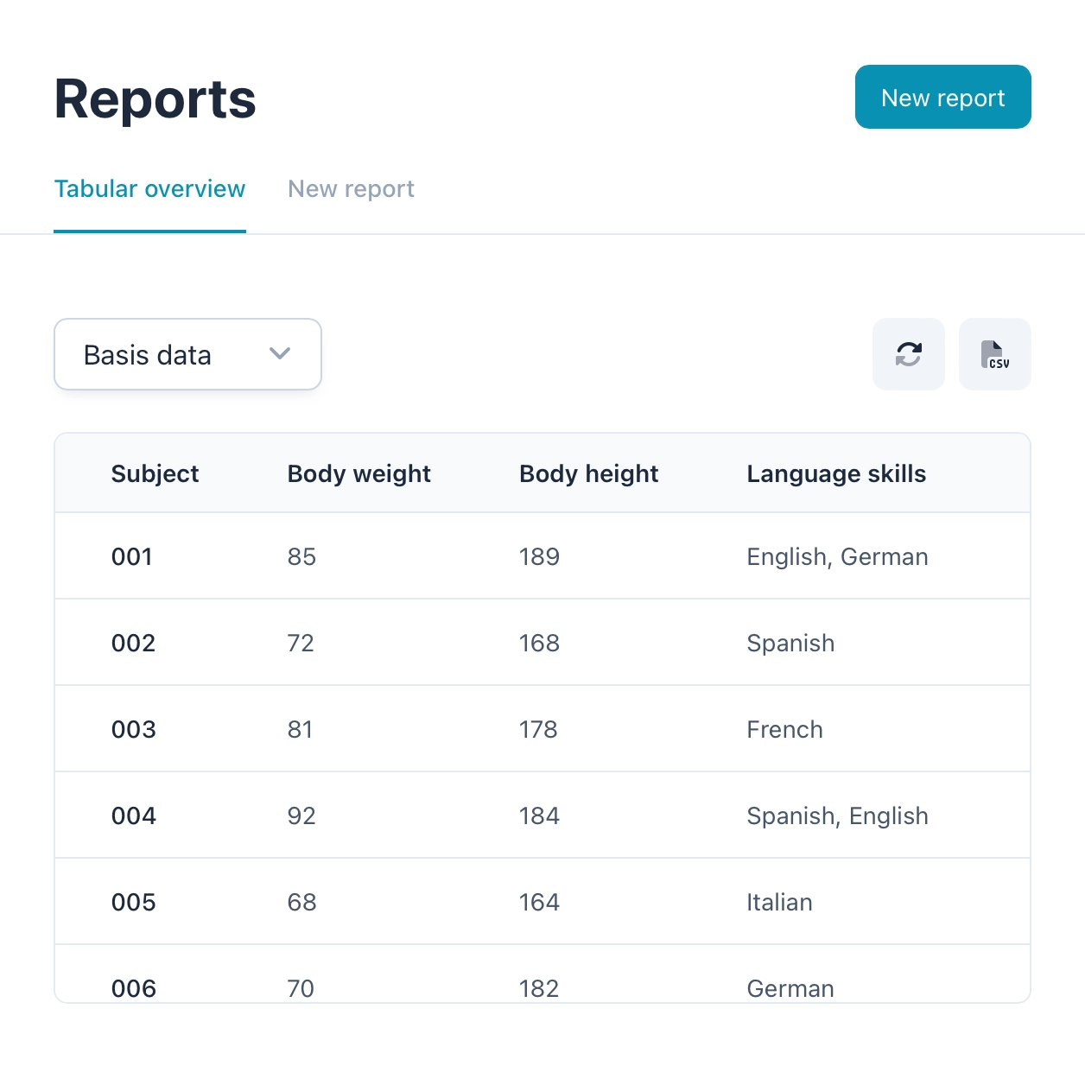Sort by Subject column header
The width and height of the screenshot is (1085, 1085).
click(x=155, y=473)
